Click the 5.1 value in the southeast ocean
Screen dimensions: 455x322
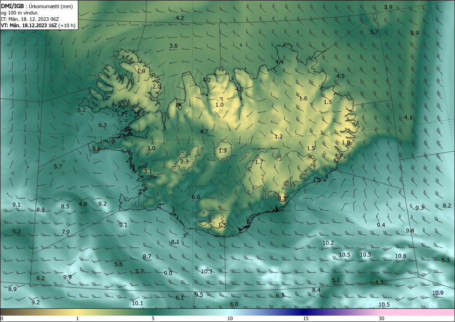tap(336, 280)
